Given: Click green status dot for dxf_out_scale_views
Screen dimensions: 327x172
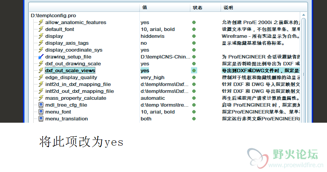Looking at the screenshot, I should click(x=194, y=70).
